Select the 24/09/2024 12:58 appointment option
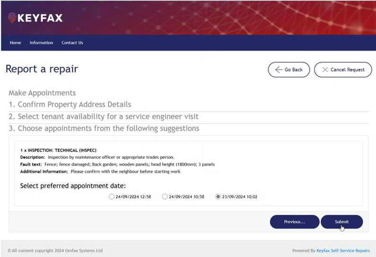The height and width of the screenshot is (257, 376). click(x=112, y=196)
